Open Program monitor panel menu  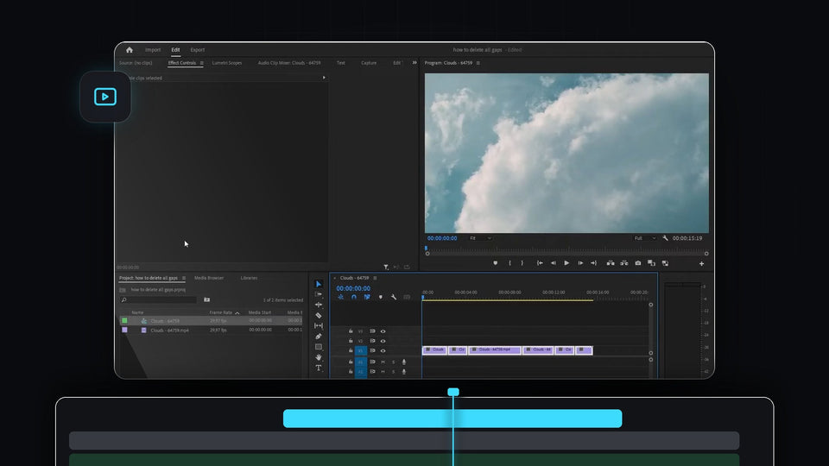pyautogui.click(x=478, y=63)
